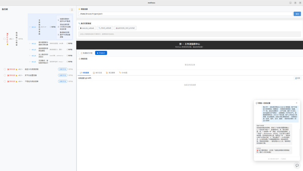The height and width of the screenshot is (171, 303).
Task: Click the 生成执行计划 button
Action: tap(86, 53)
